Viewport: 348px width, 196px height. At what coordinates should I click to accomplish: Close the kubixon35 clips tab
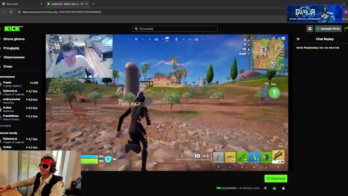(87, 4)
